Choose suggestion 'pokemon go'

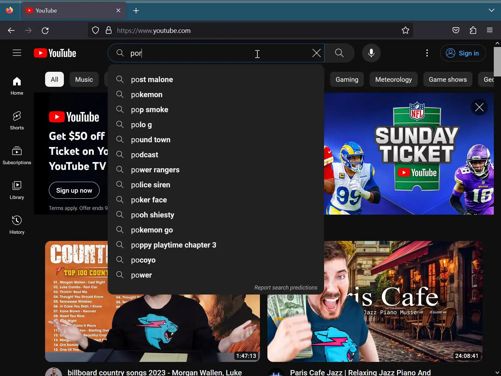[216, 230]
